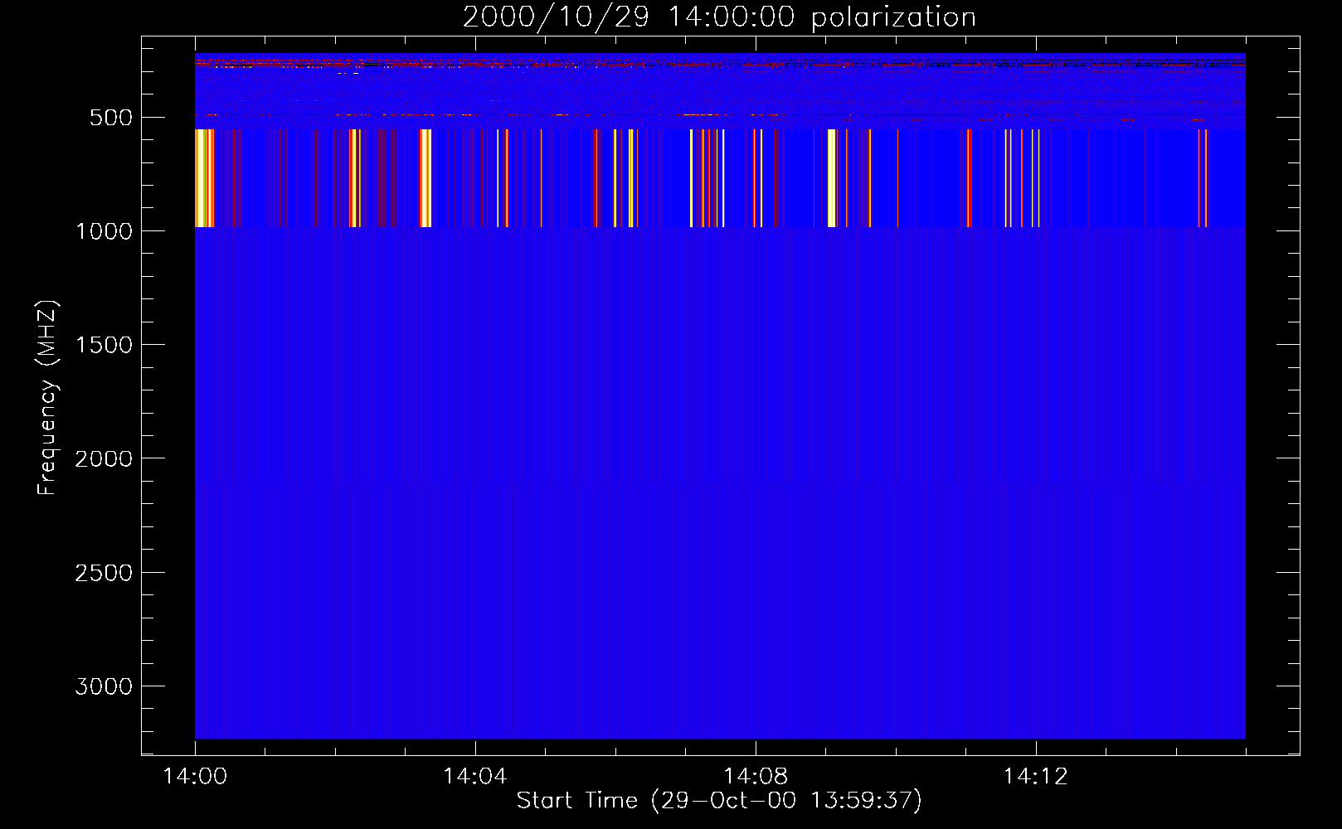Click the 2500 frequency tick label

tap(104, 573)
